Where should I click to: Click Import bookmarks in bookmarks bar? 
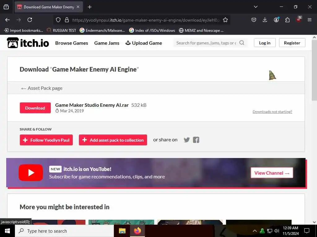click(24, 31)
